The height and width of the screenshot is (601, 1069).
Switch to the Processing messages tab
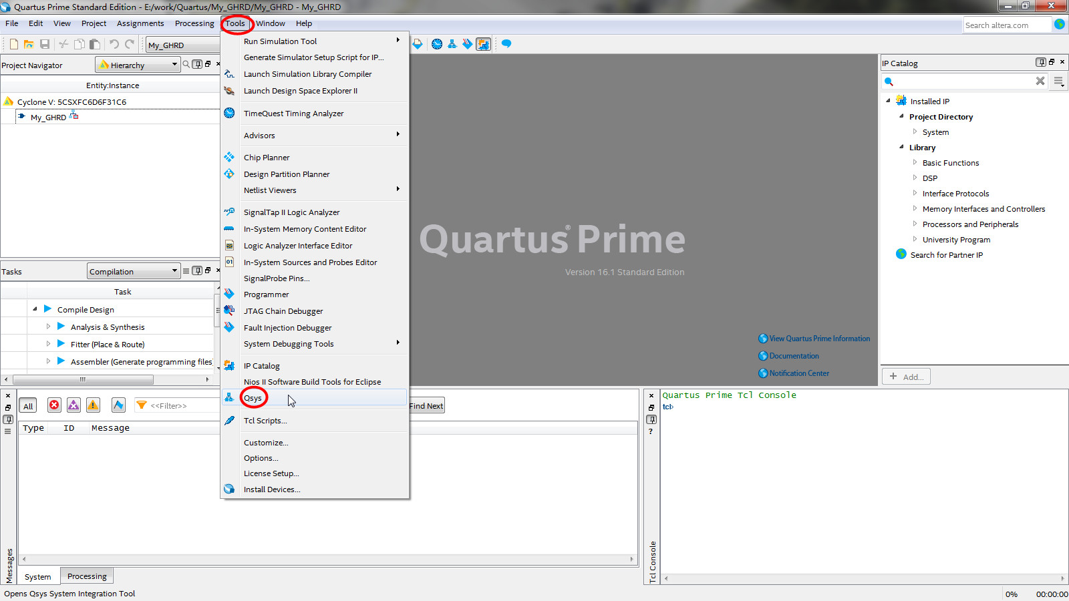(87, 576)
